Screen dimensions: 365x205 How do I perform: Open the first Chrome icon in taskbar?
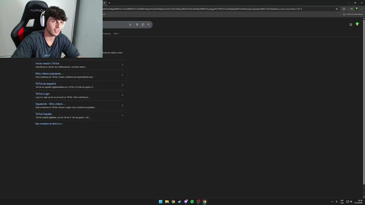[173, 202]
